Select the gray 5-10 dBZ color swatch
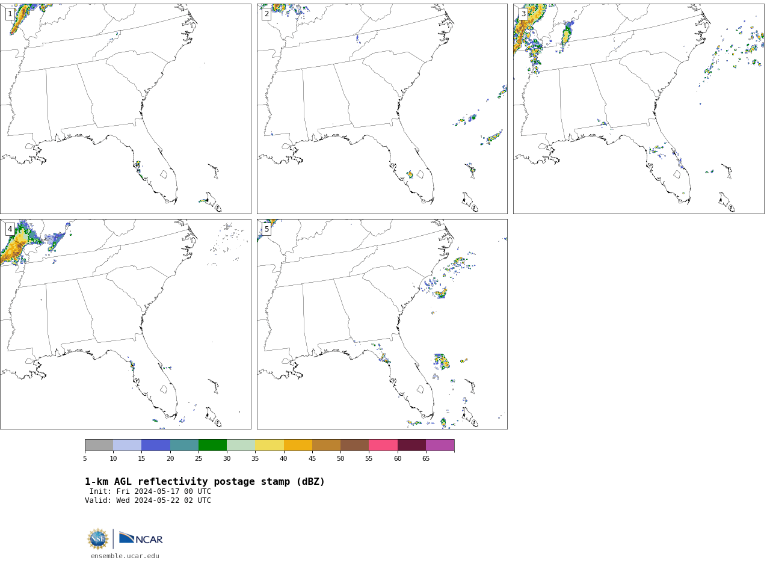770x563 pixels. (99, 445)
